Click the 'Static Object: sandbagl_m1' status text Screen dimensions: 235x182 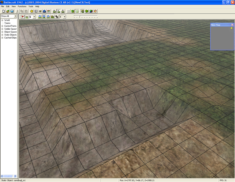(14, 180)
